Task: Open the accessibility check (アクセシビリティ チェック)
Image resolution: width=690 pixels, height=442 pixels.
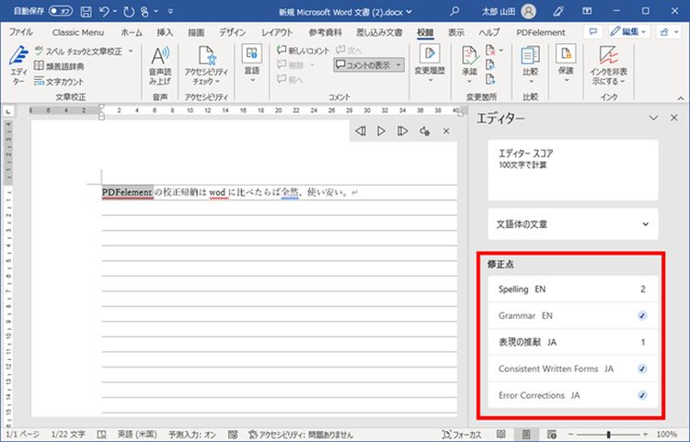Action: pyautogui.click(x=206, y=66)
